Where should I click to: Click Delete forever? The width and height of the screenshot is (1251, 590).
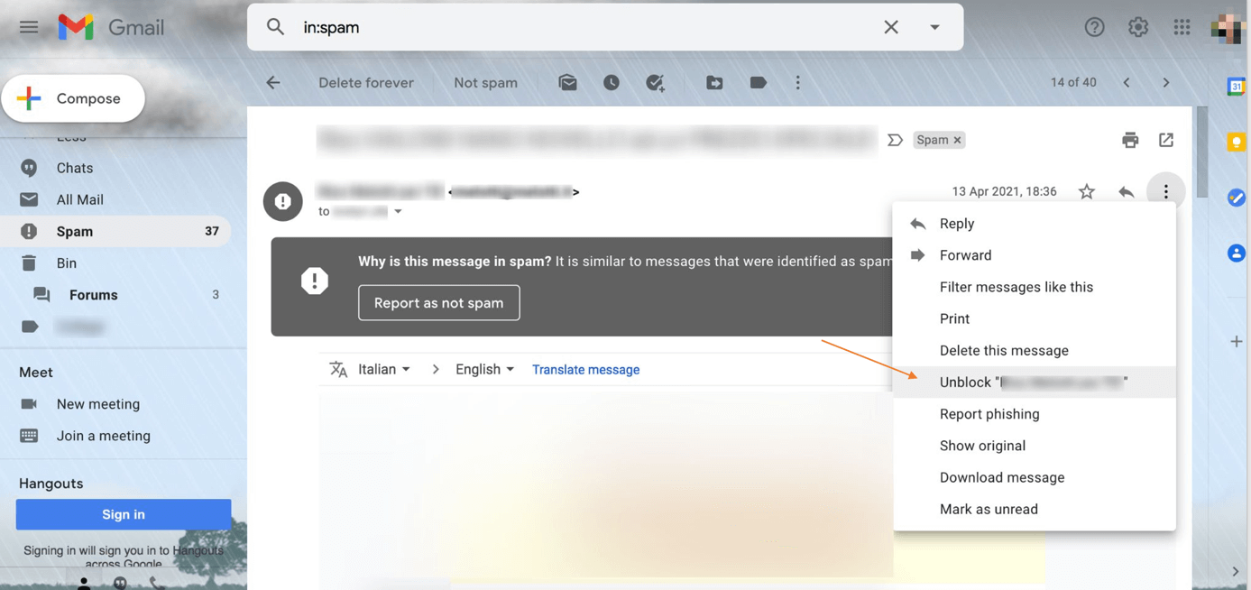coord(366,82)
